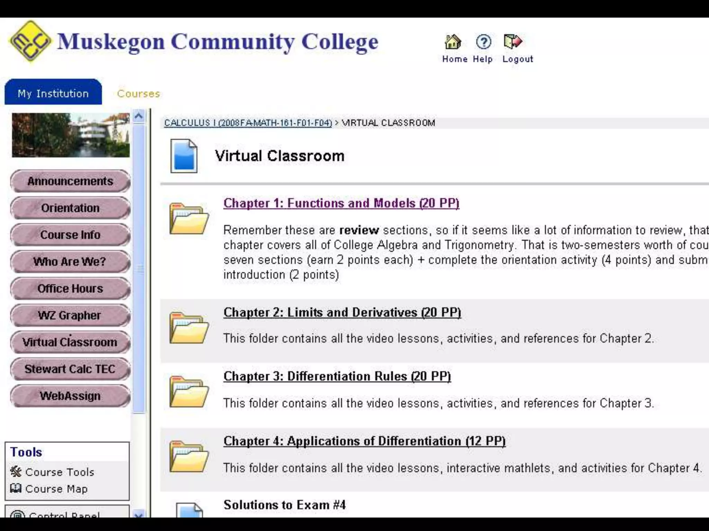Screen dimensions: 709x531
Task: Click the Course Map book icon
Action: coord(16,488)
